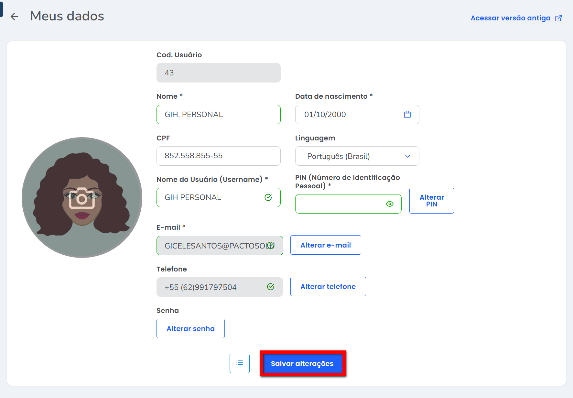Open Acessar versão antiga link

pyautogui.click(x=510, y=18)
